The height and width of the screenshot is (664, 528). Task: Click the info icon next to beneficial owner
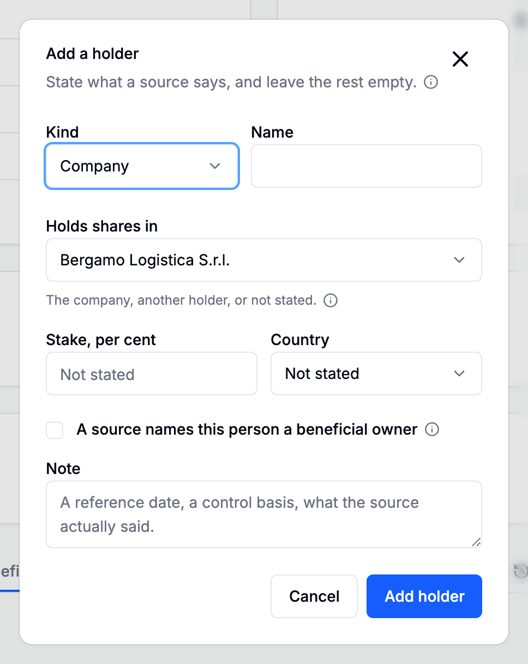pos(432,430)
